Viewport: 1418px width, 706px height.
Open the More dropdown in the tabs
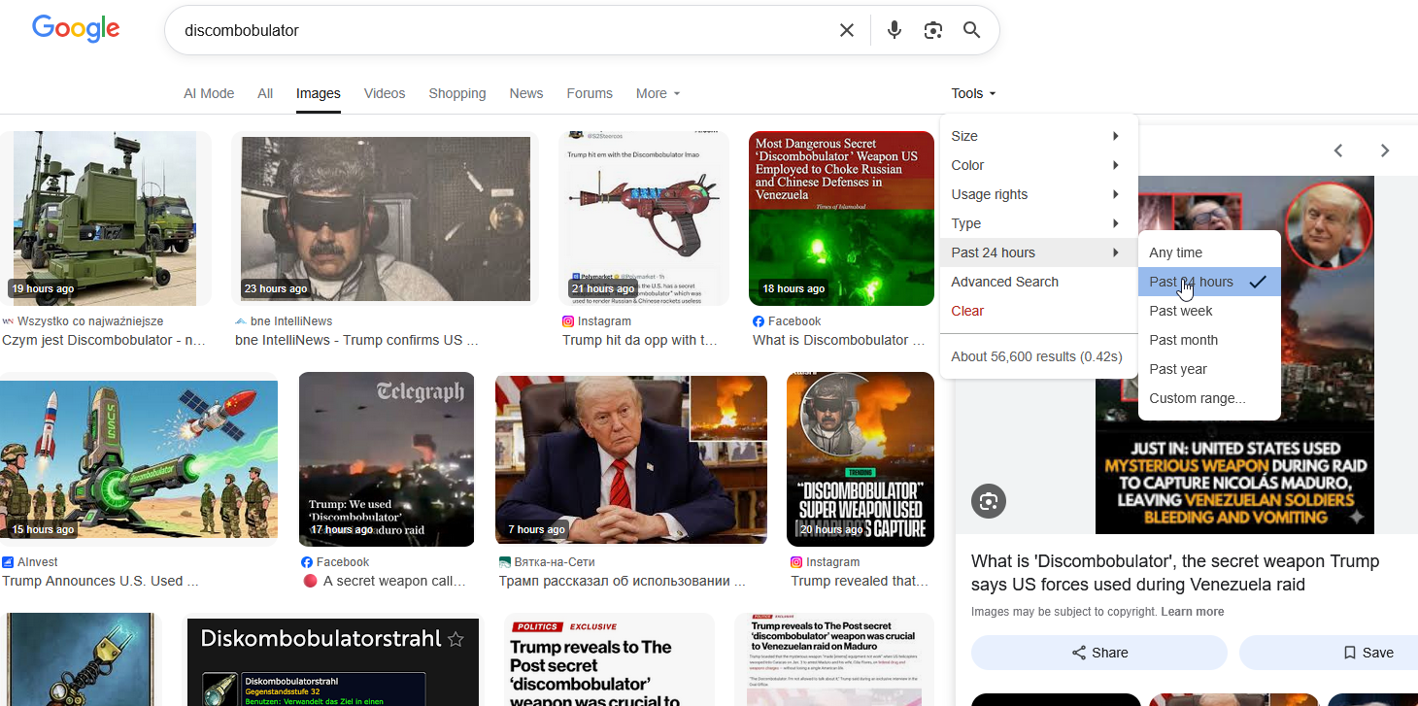pos(658,93)
